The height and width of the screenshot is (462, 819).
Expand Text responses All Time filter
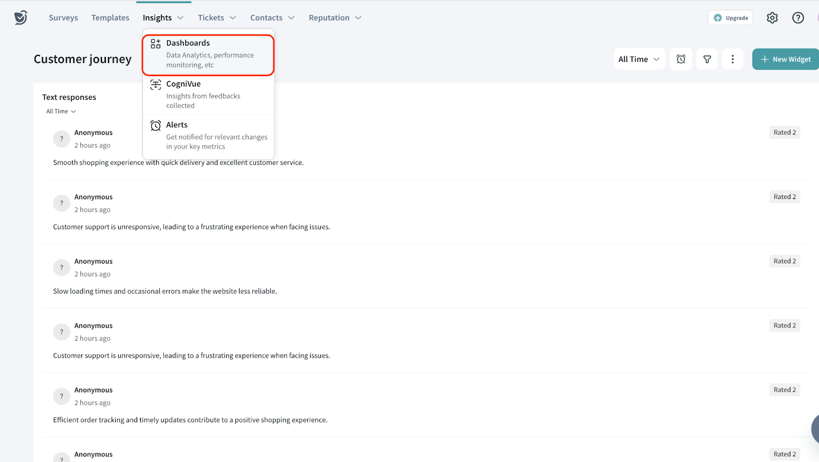61,112
